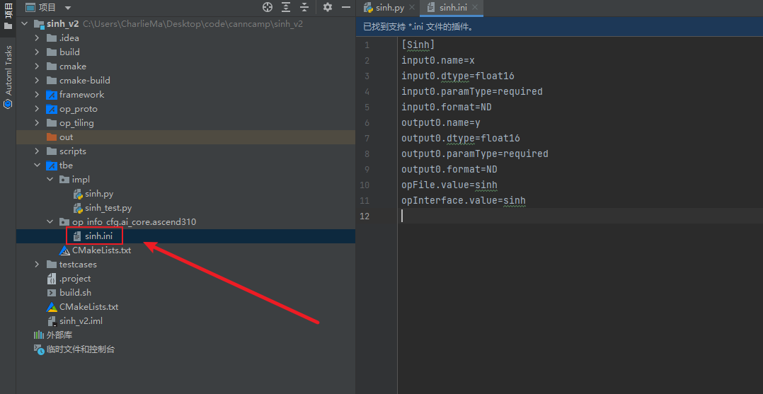
Task: Click line number 5 in gutter
Action: [367, 108]
